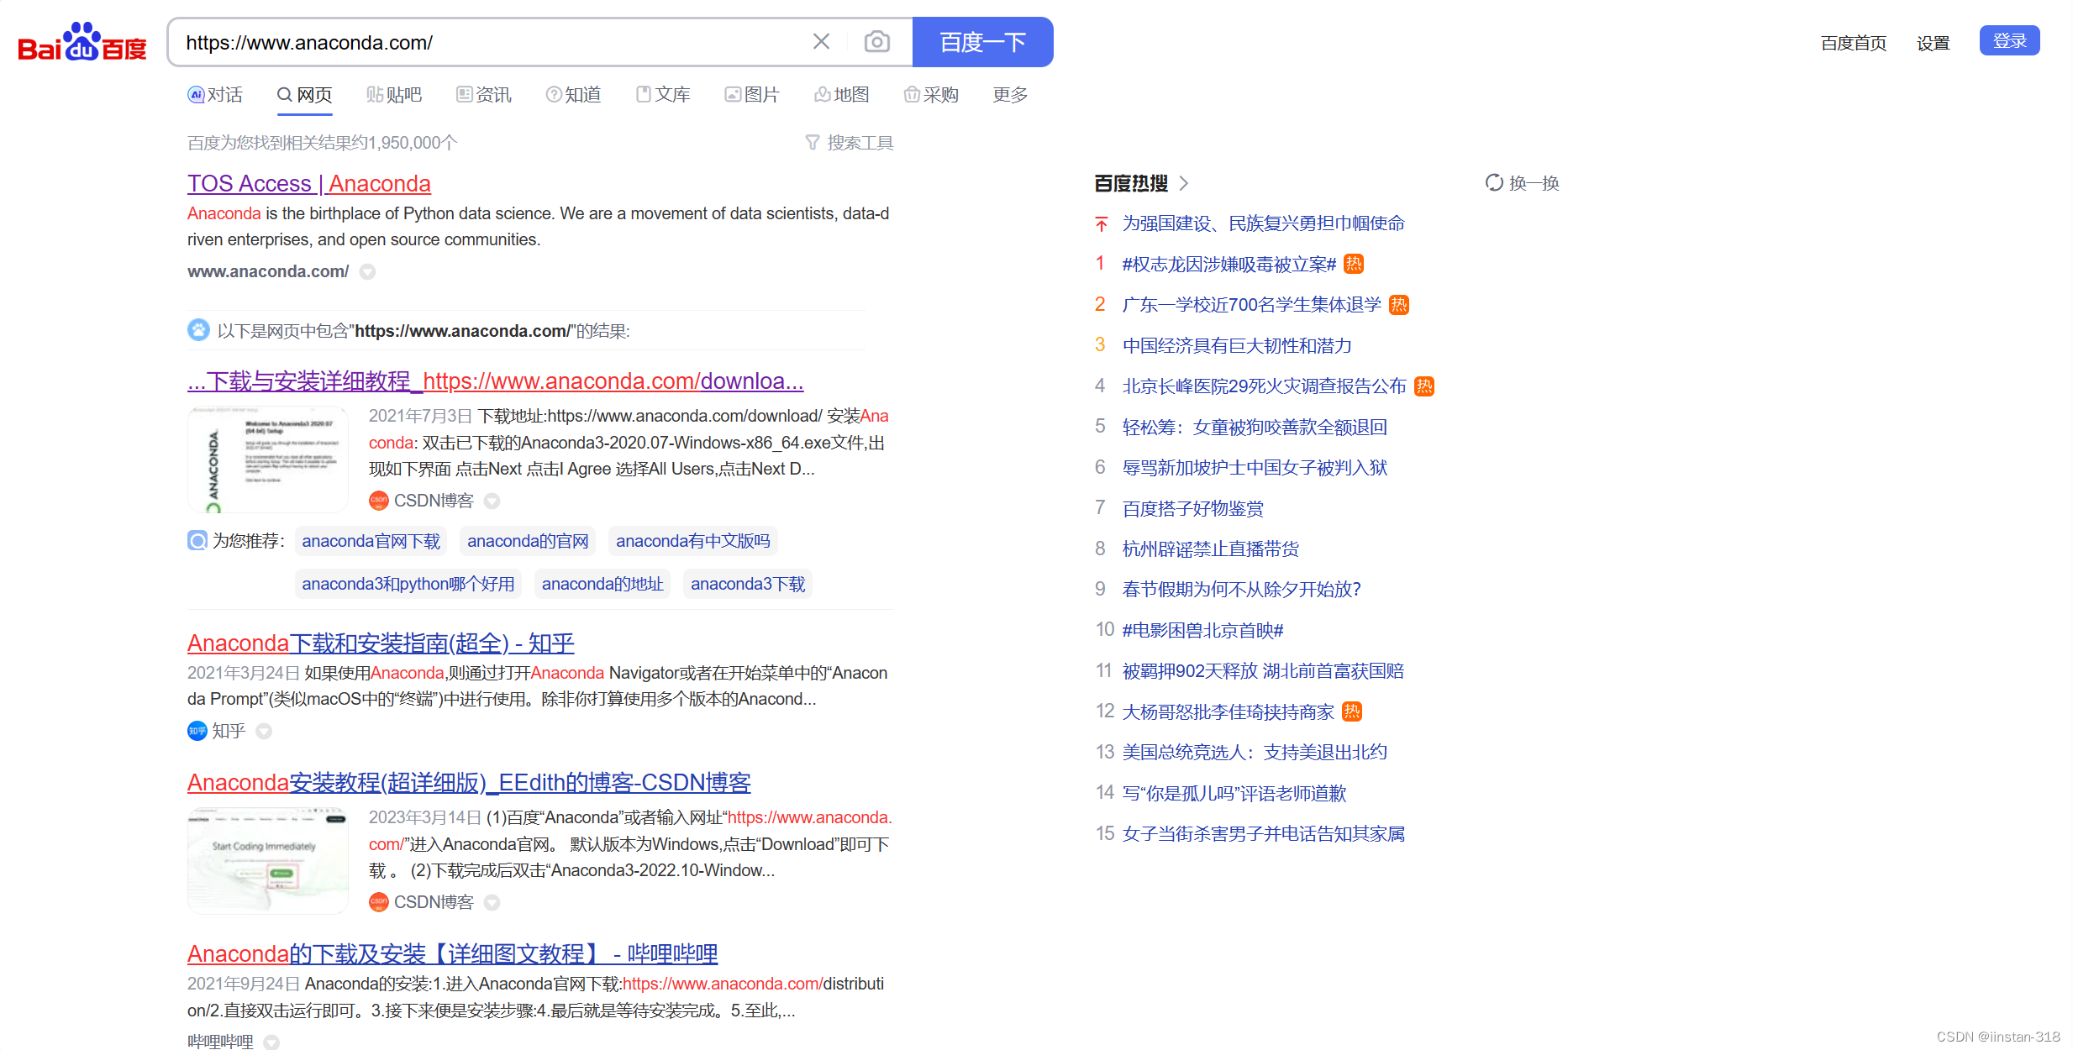This screenshot has height=1050, width=2073.
Task: Click the 登录 login button
Action: (x=2008, y=41)
